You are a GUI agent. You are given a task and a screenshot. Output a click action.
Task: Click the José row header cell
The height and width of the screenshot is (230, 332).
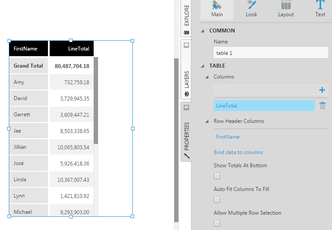coord(29,163)
